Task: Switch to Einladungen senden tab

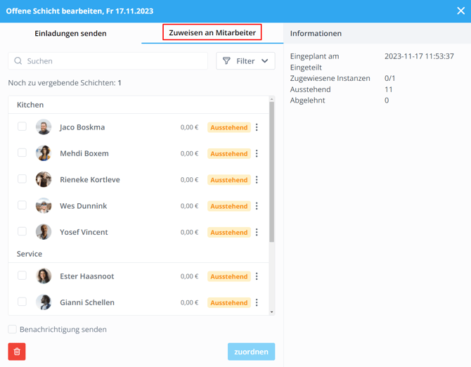Action: (70, 33)
